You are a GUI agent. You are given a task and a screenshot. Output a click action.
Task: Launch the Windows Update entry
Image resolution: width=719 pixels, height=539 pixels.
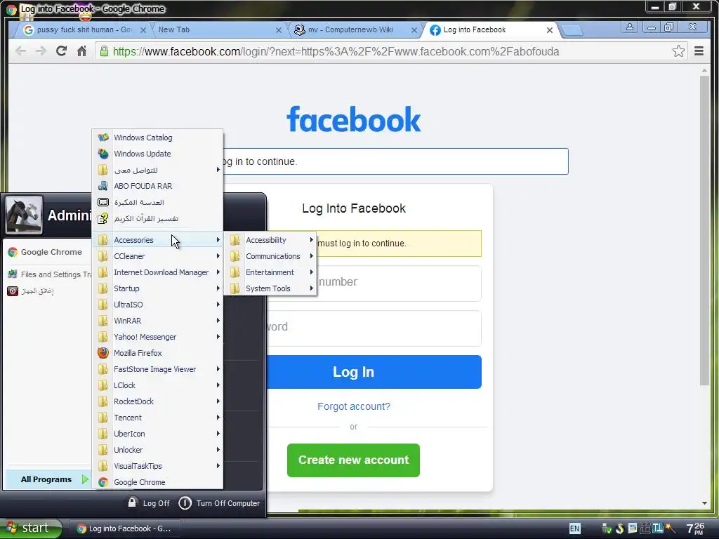157,154
